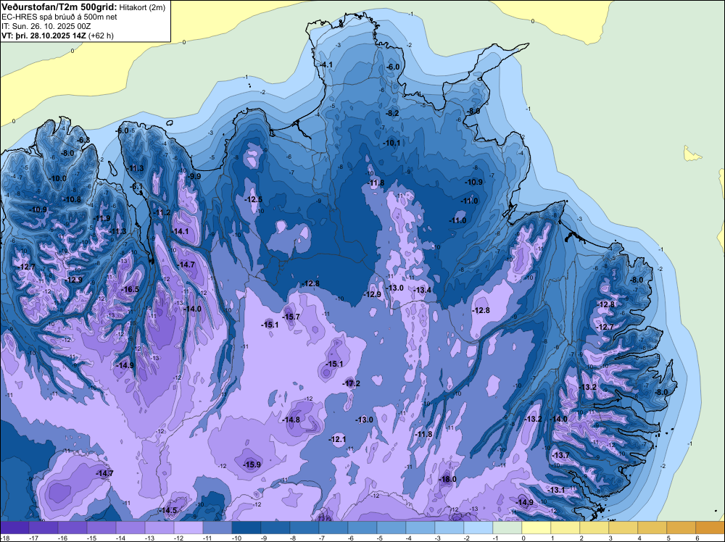Click the -14.5 temperature label
This screenshot has height=542, width=725.
[168, 510]
